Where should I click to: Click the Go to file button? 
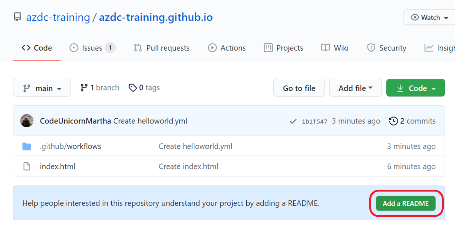pos(299,88)
